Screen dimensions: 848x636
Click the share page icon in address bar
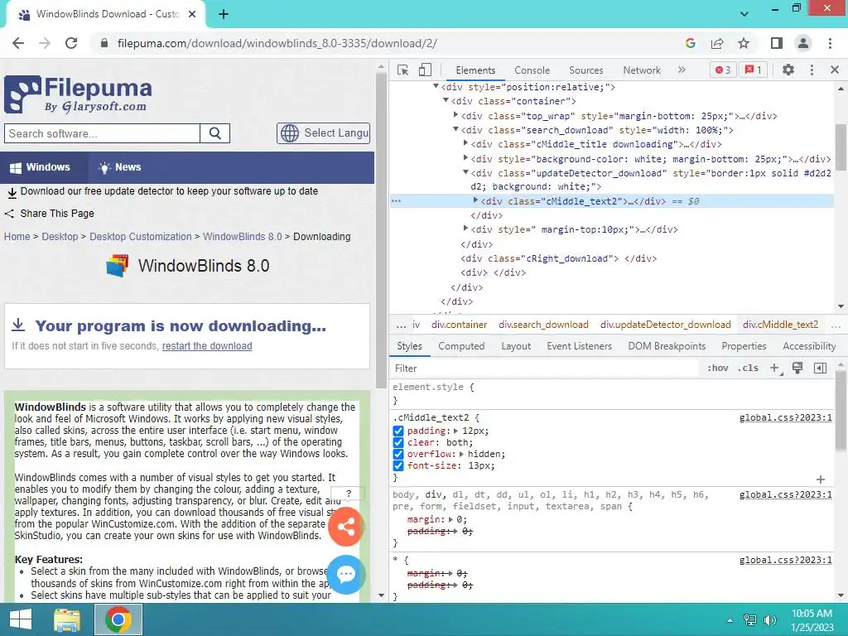pos(717,43)
